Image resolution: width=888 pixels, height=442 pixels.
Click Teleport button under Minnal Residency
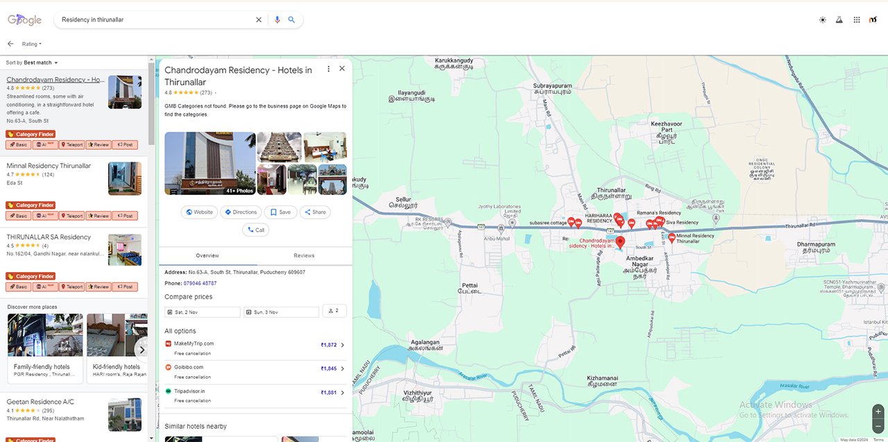(x=71, y=216)
